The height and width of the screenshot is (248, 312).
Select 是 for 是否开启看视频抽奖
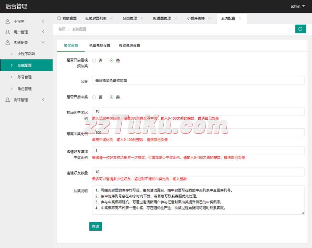[x=112, y=60]
